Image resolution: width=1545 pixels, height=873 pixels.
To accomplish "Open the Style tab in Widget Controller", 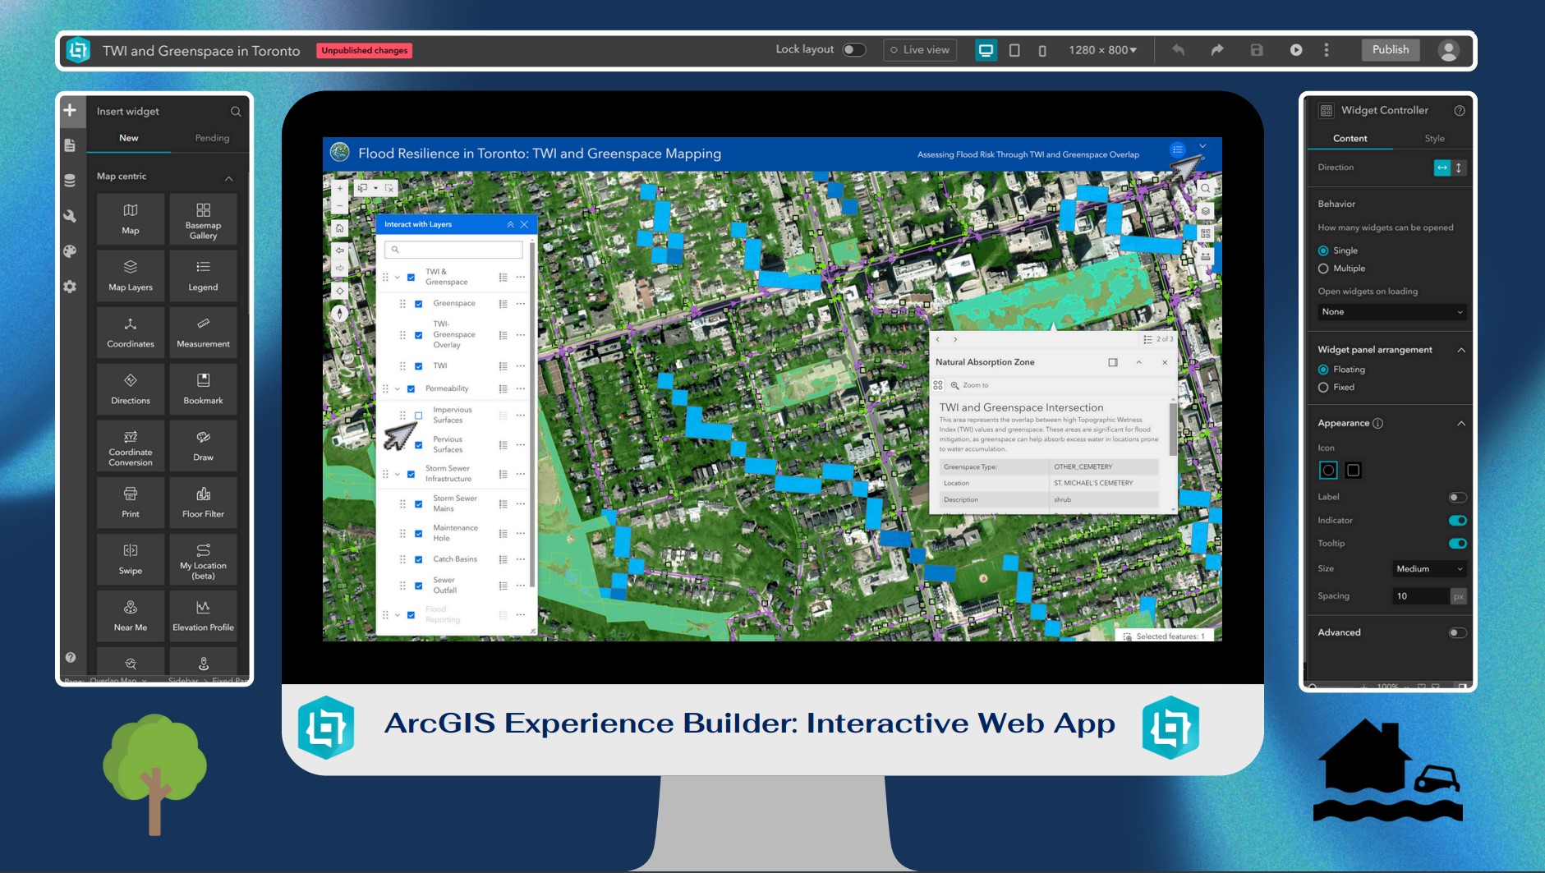I will coord(1433,138).
